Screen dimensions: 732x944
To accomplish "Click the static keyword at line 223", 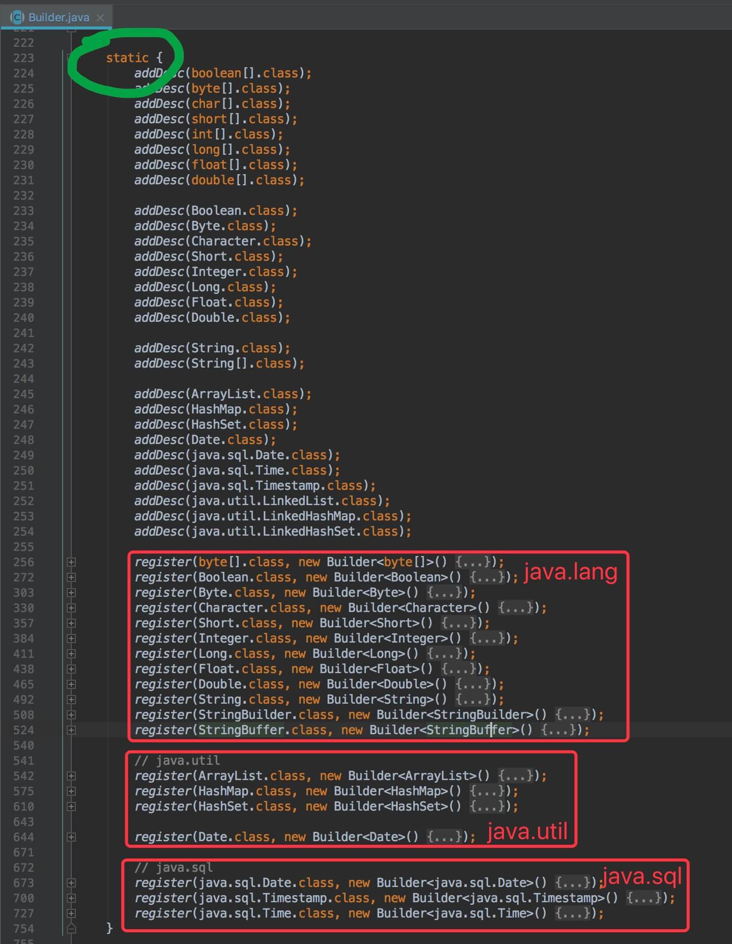I will pos(127,58).
